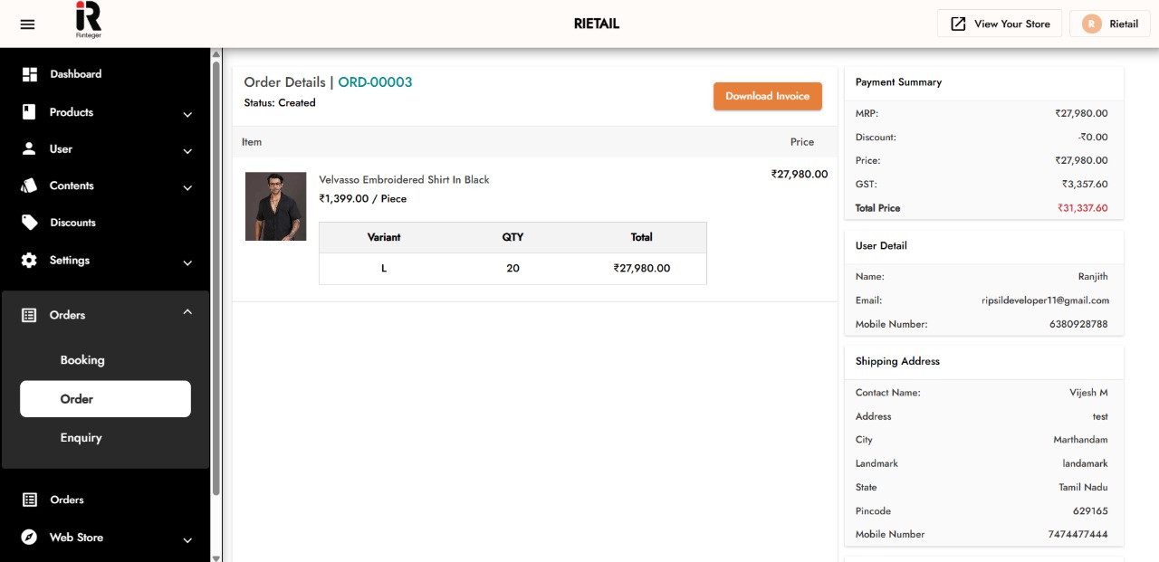Click the user mobile number "6380928788"
The width and height of the screenshot is (1159, 562).
click(x=1078, y=324)
